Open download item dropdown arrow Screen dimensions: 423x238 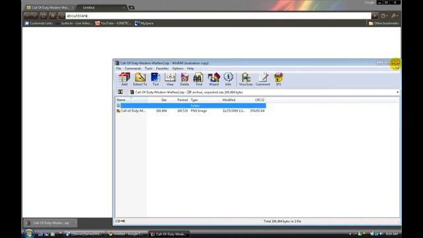(75, 223)
